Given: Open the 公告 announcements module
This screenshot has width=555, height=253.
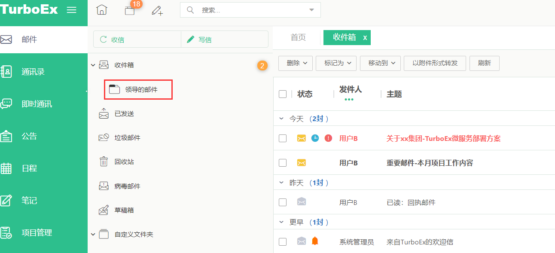Looking at the screenshot, I should coord(44,136).
